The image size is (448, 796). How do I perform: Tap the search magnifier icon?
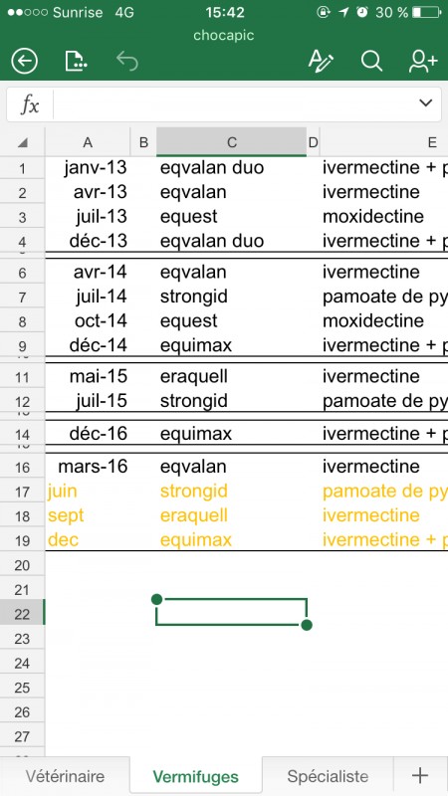coord(371,62)
